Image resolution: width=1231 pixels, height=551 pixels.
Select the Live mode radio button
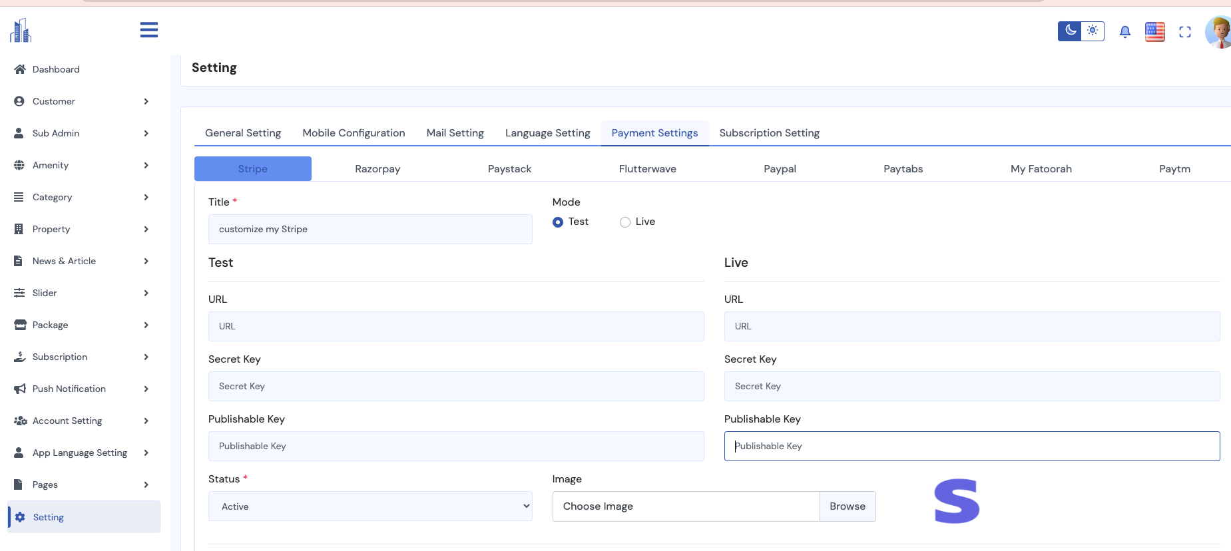624,222
